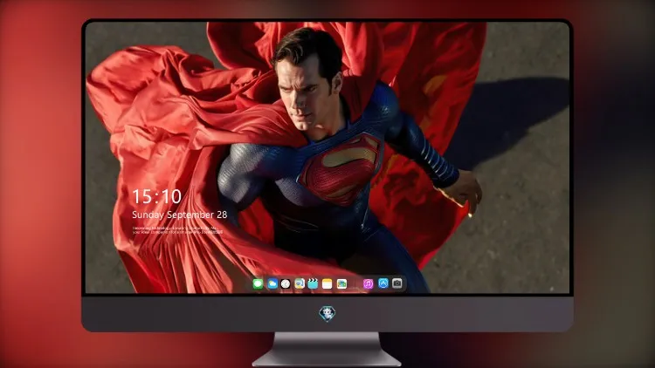This screenshot has height=368, width=655.
Task: Open the blue App Store dock icon
Action: pos(383,283)
